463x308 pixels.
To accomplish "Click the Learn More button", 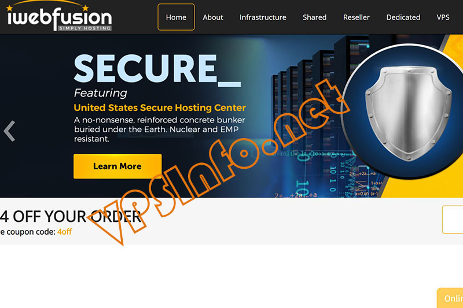I will [x=117, y=166].
